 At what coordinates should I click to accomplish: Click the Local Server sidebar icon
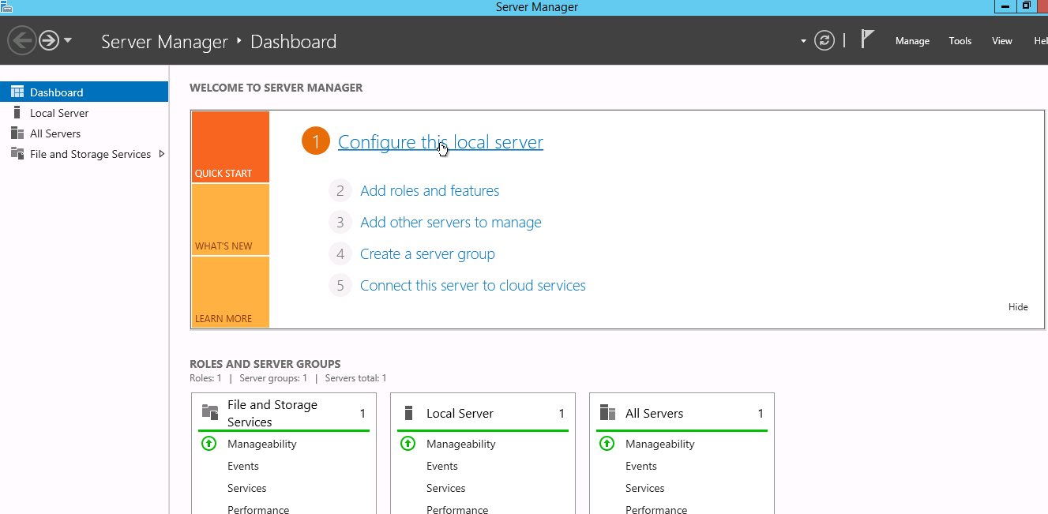(x=17, y=113)
